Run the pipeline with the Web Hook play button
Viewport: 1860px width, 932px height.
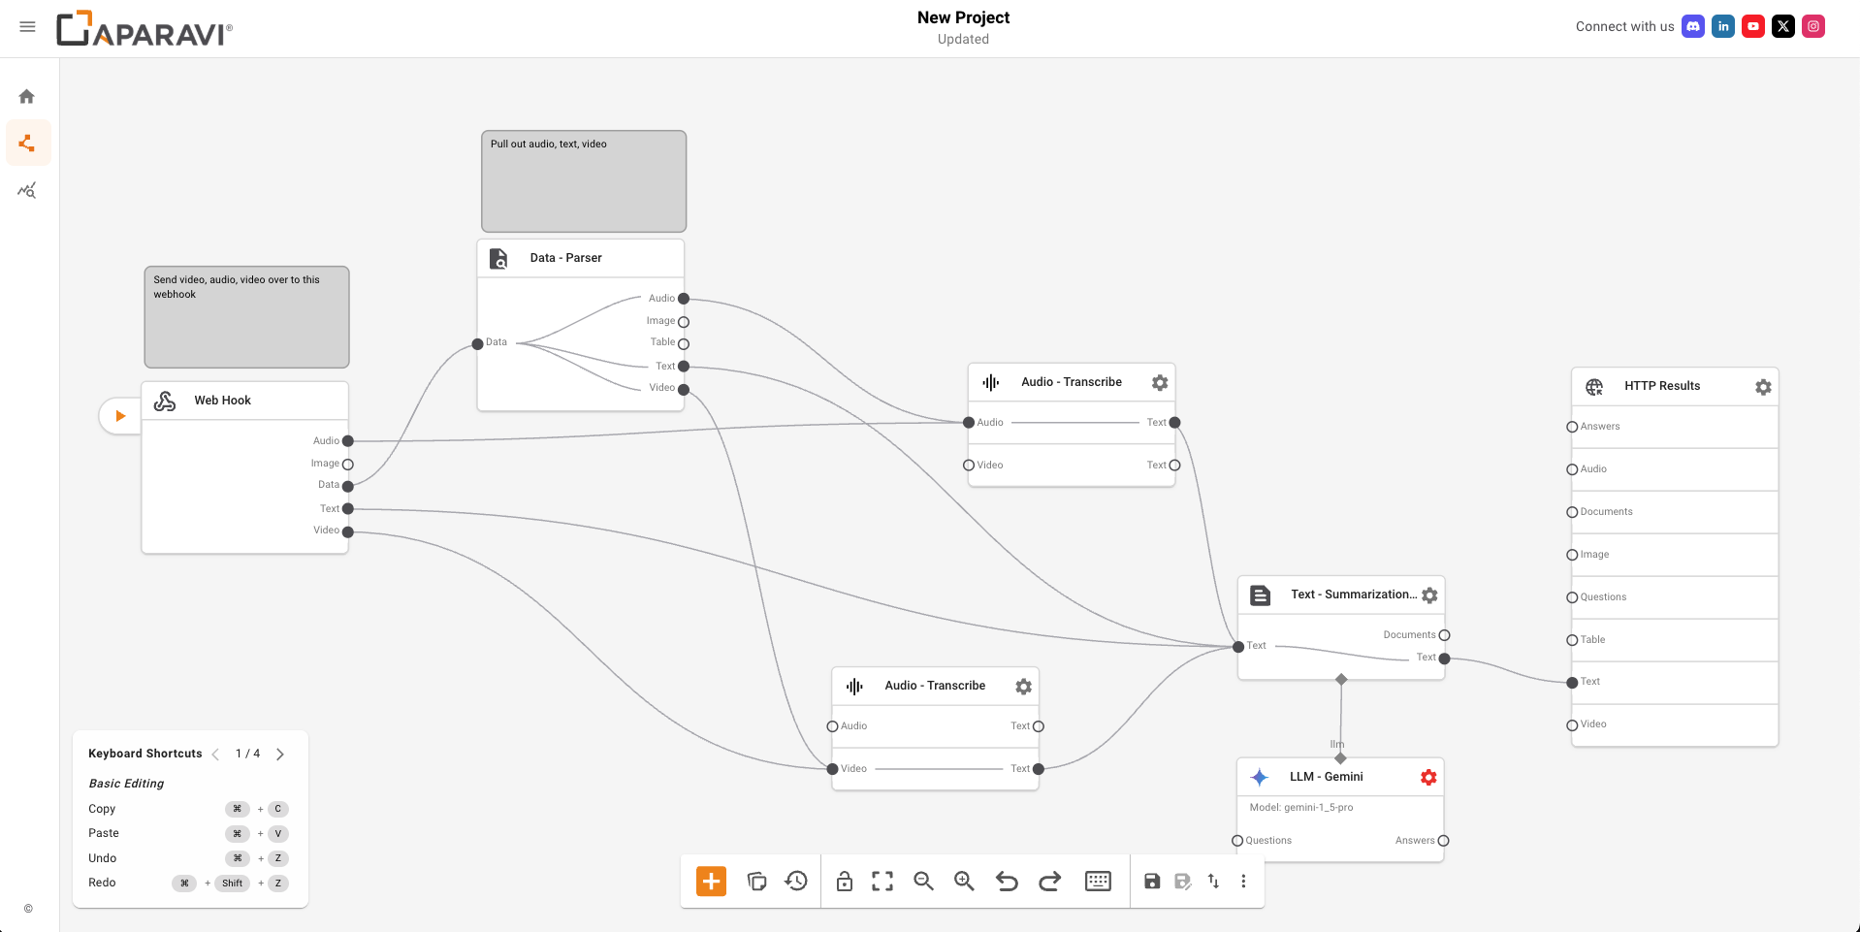120,416
